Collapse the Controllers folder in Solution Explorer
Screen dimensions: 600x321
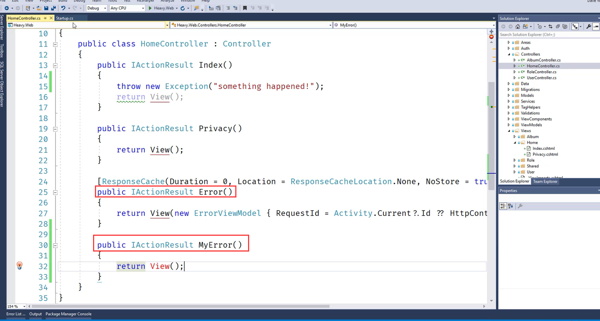click(x=509, y=54)
